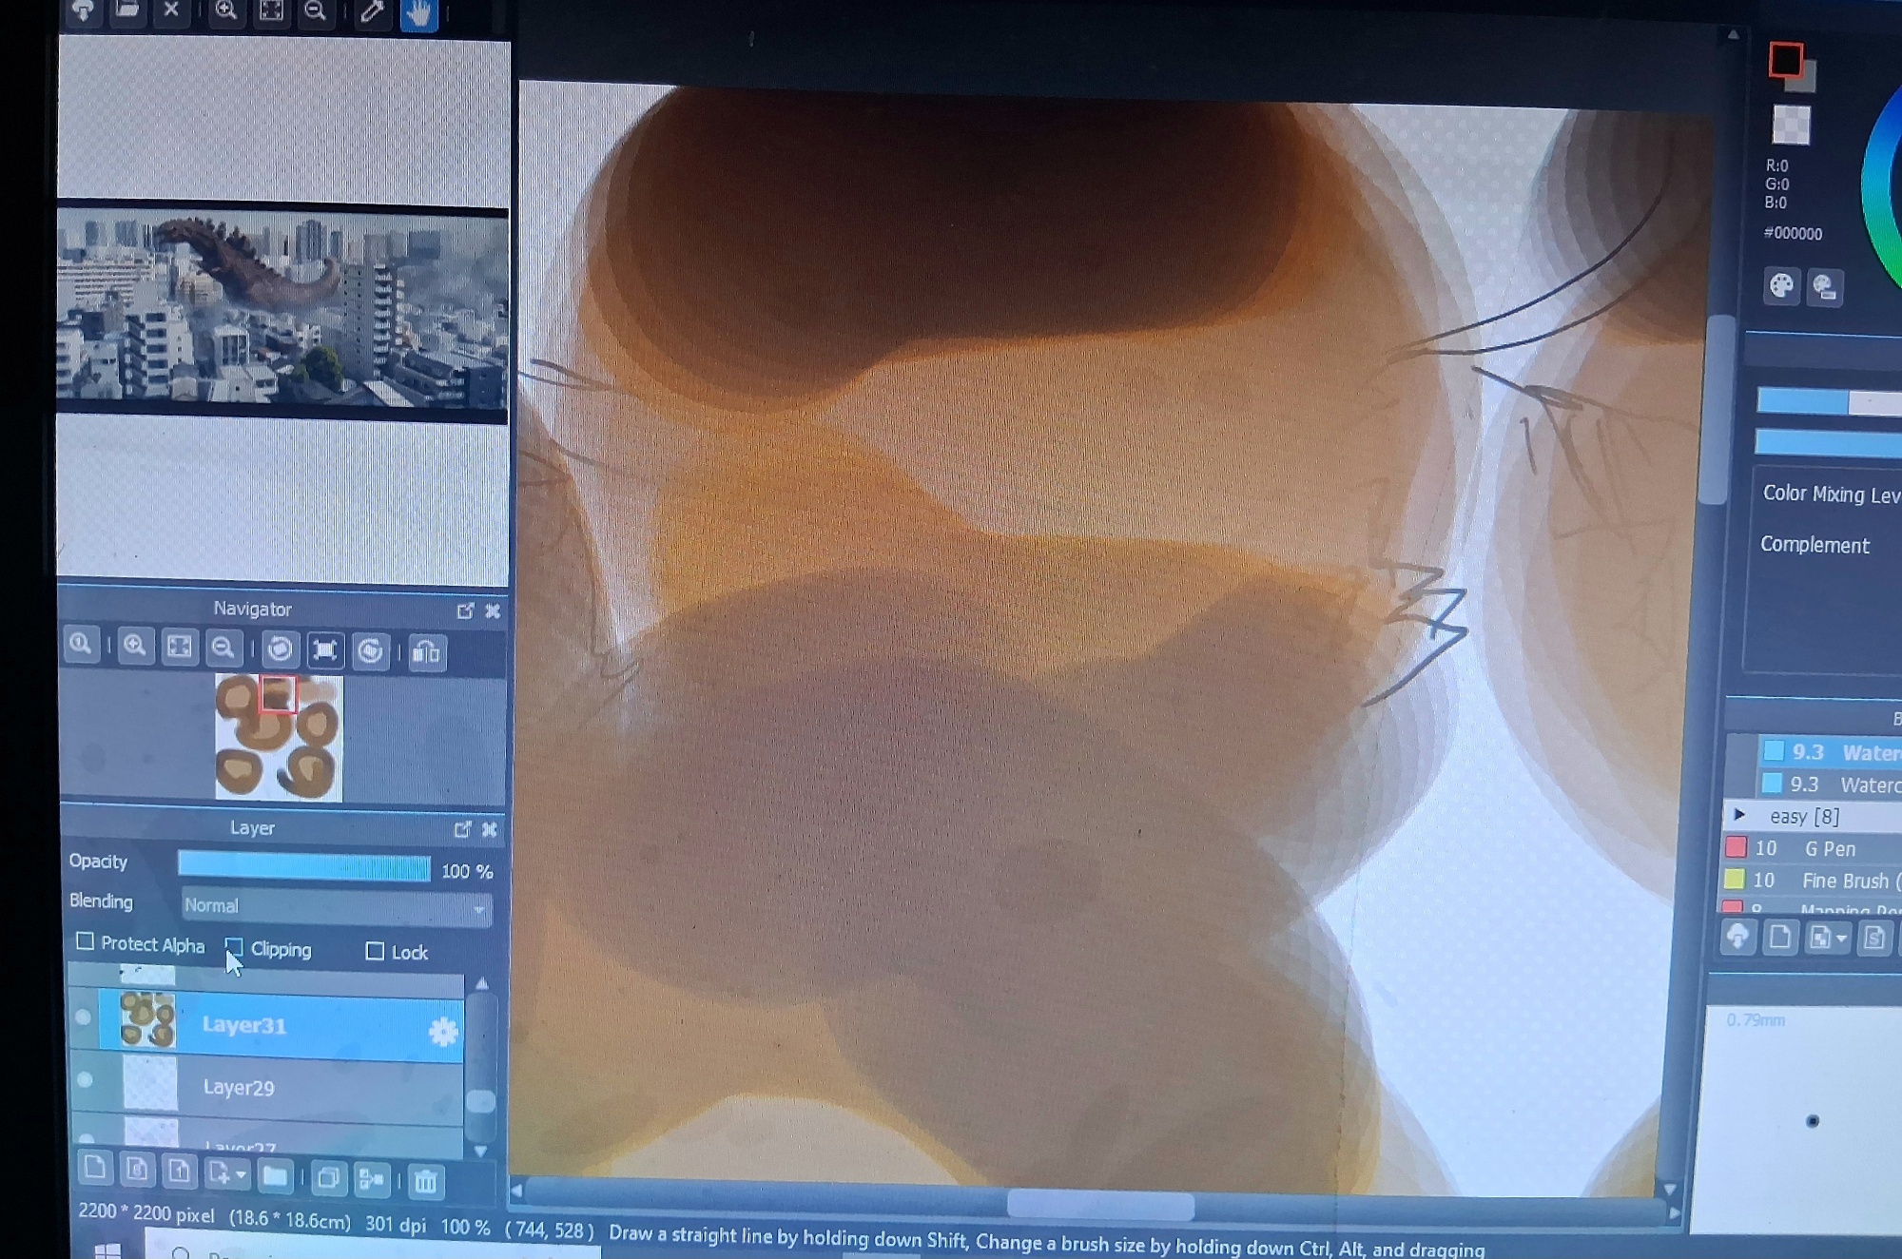The height and width of the screenshot is (1259, 1902).
Task: Delete layer using the trash icon
Action: click(425, 1181)
